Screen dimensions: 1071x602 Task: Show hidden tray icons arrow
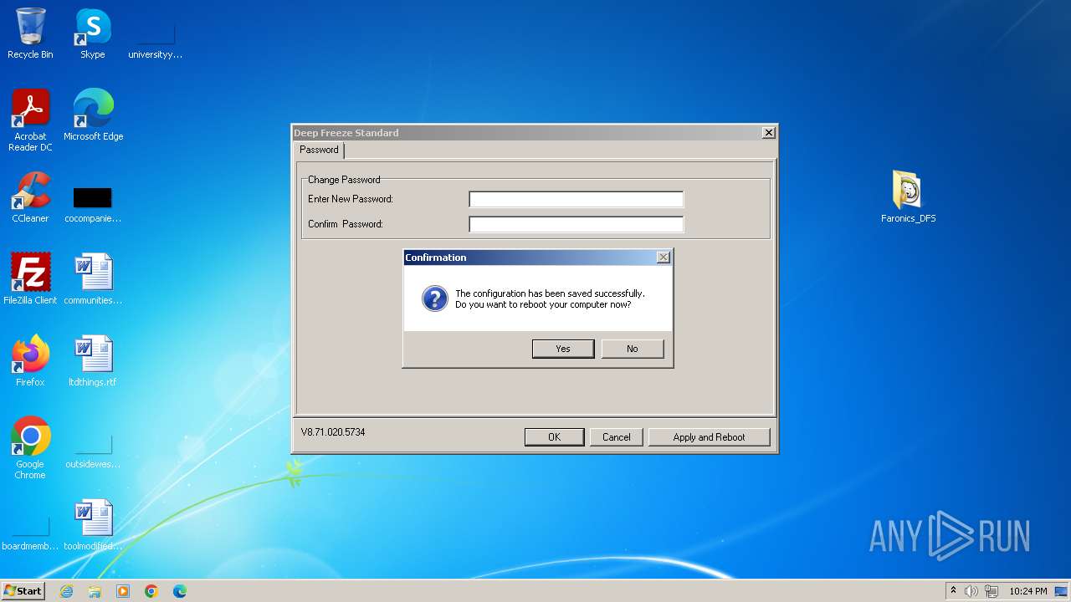(953, 591)
